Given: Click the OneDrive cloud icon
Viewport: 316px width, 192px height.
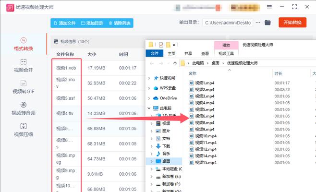Looking at the screenshot, I should click(x=156, y=98).
